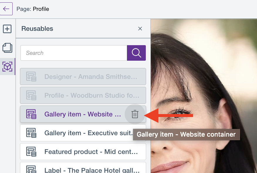This screenshot has width=257, height=173.
Task: Select Label - The Palace Hotel reusable
Action: [x=92, y=169]
